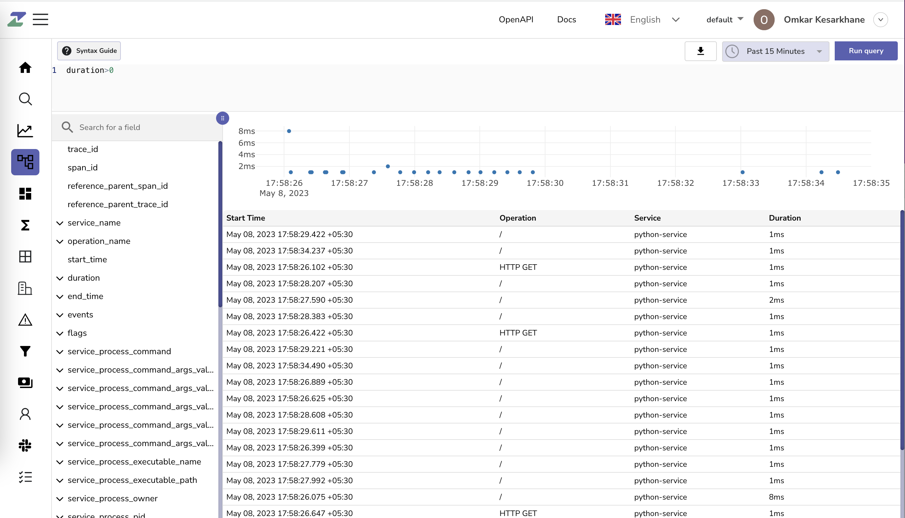This screenshot has width=905, height=518.
Task: Open the default organization dropdown
Action: (x=725, y=20)
